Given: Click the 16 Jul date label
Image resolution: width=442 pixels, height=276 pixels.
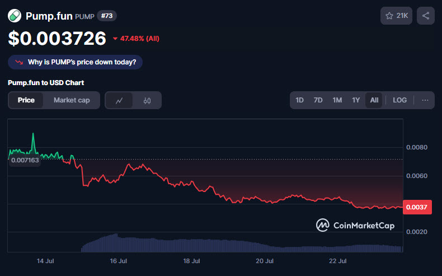Looking at the screenshot, I should tap(119, 261).
